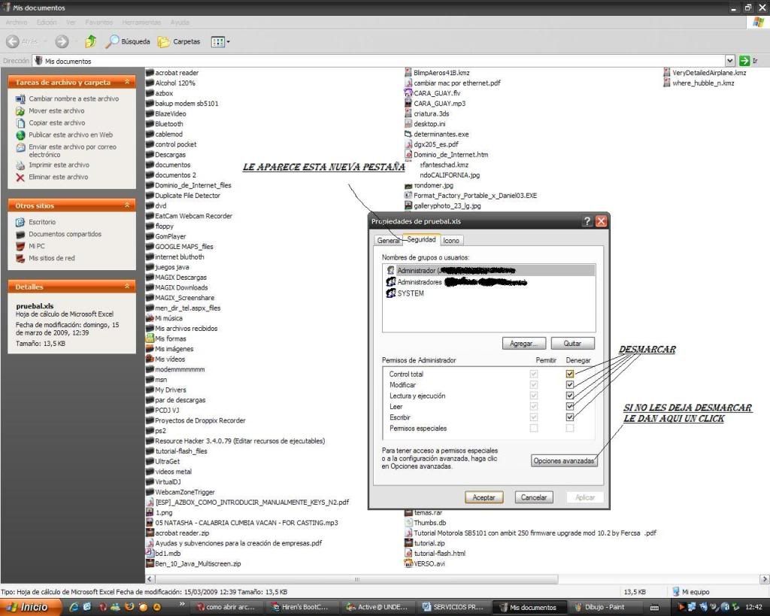Click Cambiar nombre a este archivo
The height and width of the screenshot is (616, 770).
pos(74,99)
